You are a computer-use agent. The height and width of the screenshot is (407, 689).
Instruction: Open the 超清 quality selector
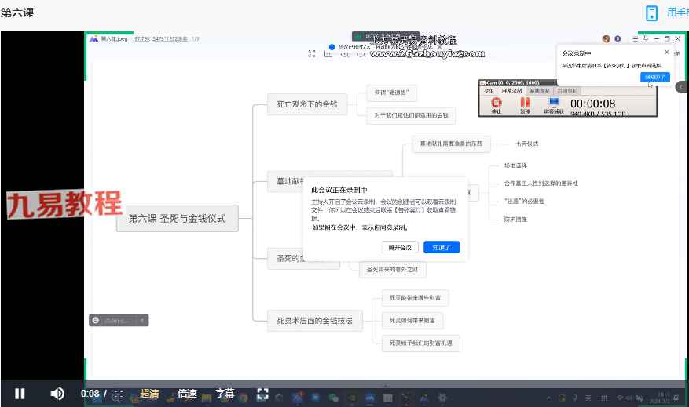(x=149, y=394)
